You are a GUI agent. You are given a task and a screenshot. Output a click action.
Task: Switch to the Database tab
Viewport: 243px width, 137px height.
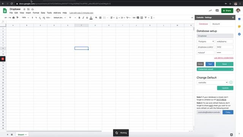pyautogui.click(x=204, y=24)
